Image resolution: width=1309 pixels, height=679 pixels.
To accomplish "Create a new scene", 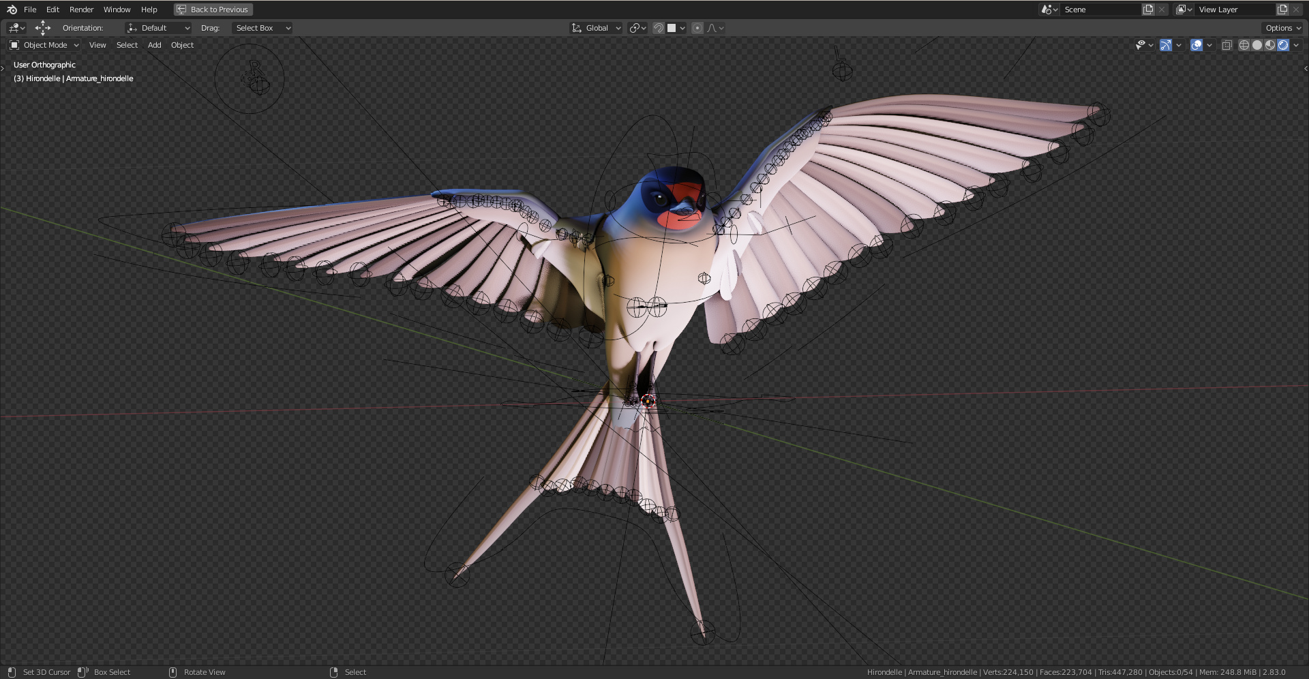I will click(1148, 10).
